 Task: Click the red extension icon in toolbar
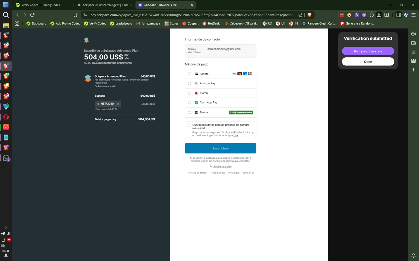coord(341,15)
